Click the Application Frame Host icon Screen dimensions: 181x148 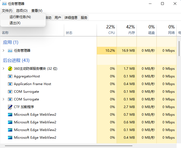10,84
